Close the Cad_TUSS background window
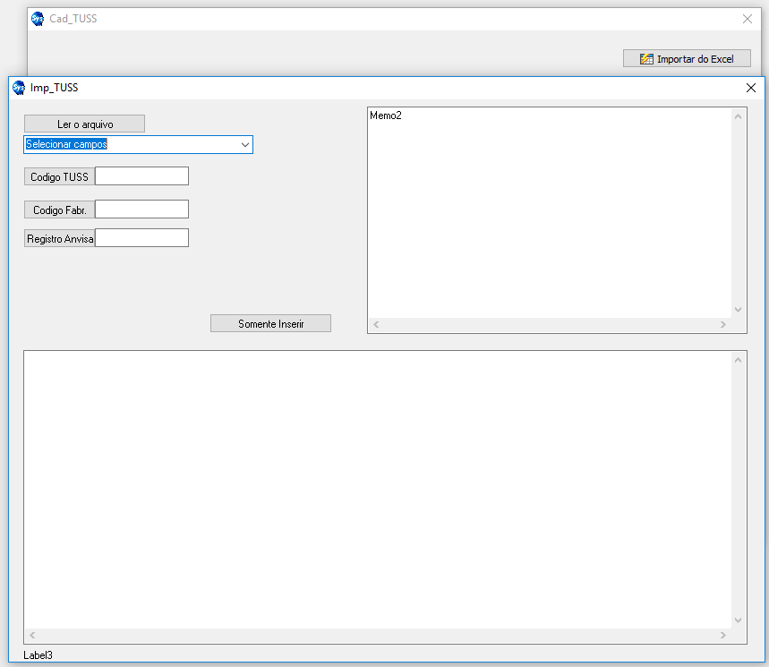The height and width of the screenshot is (667, 769). click(x=748, y=19)
